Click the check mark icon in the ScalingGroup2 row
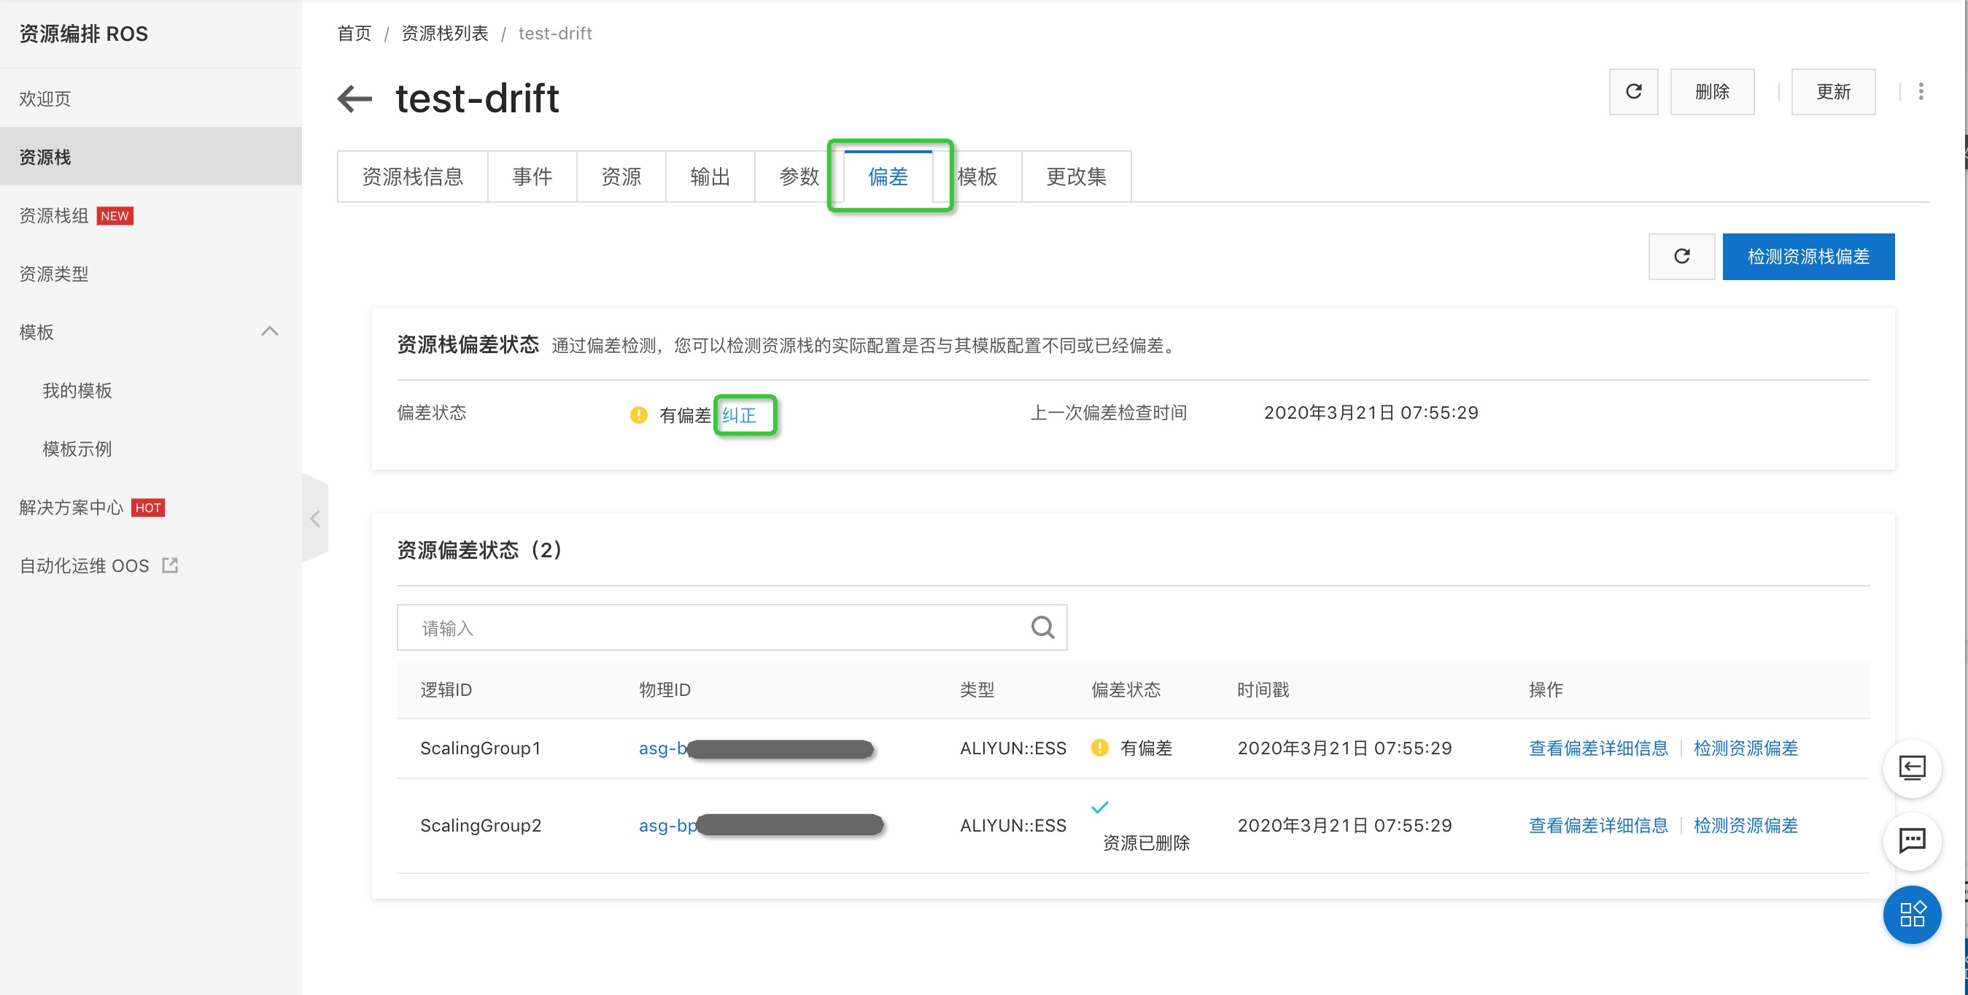Image resolution: width=1968 pixels, height=995 pixels. click(1099, 807)
